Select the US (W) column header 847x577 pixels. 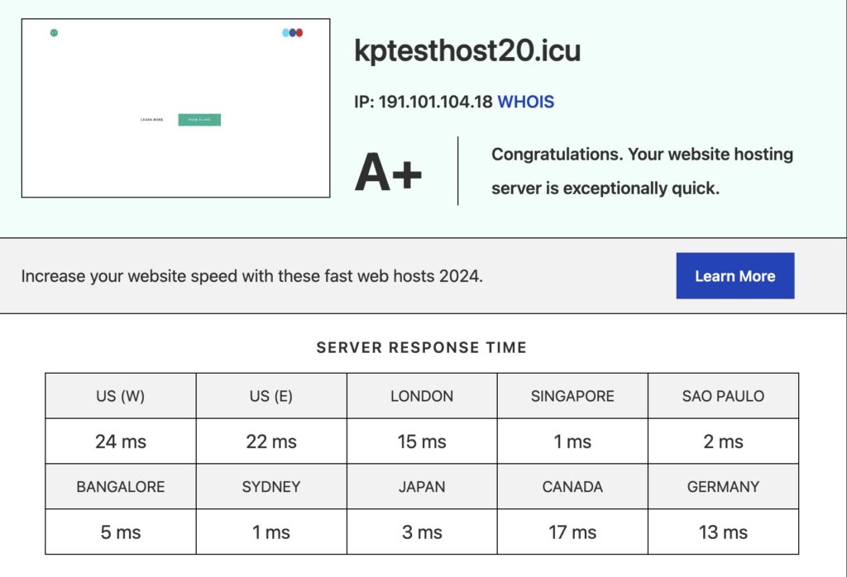(x=120, y=396)
